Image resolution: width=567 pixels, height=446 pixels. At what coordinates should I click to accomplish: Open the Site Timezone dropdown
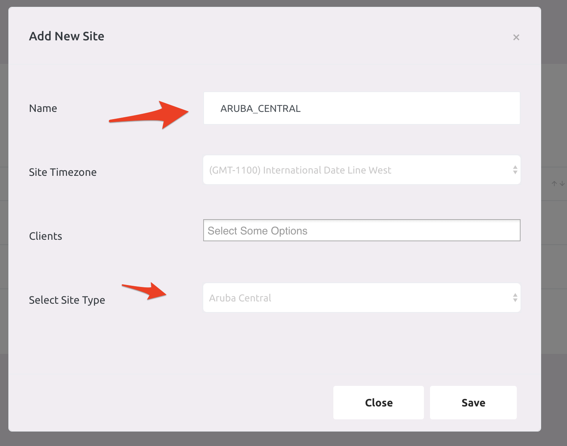[x=362, y=170]
